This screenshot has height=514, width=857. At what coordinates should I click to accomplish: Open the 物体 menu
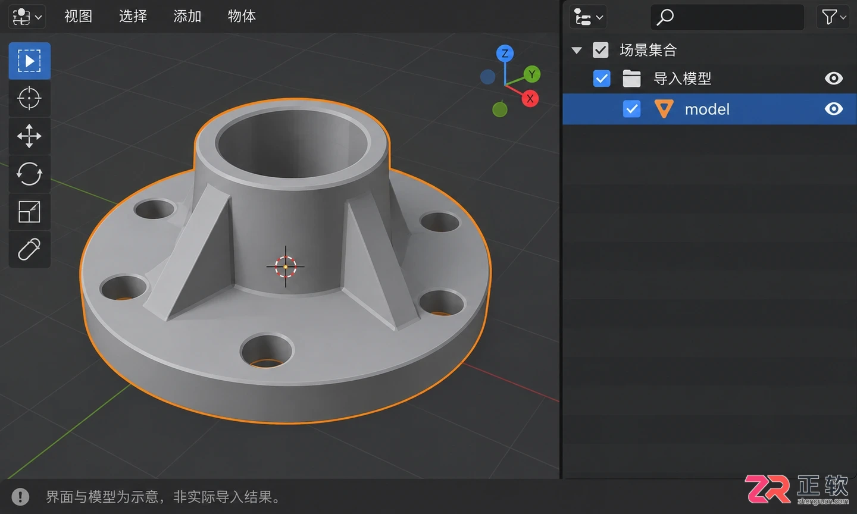point(242,16)
